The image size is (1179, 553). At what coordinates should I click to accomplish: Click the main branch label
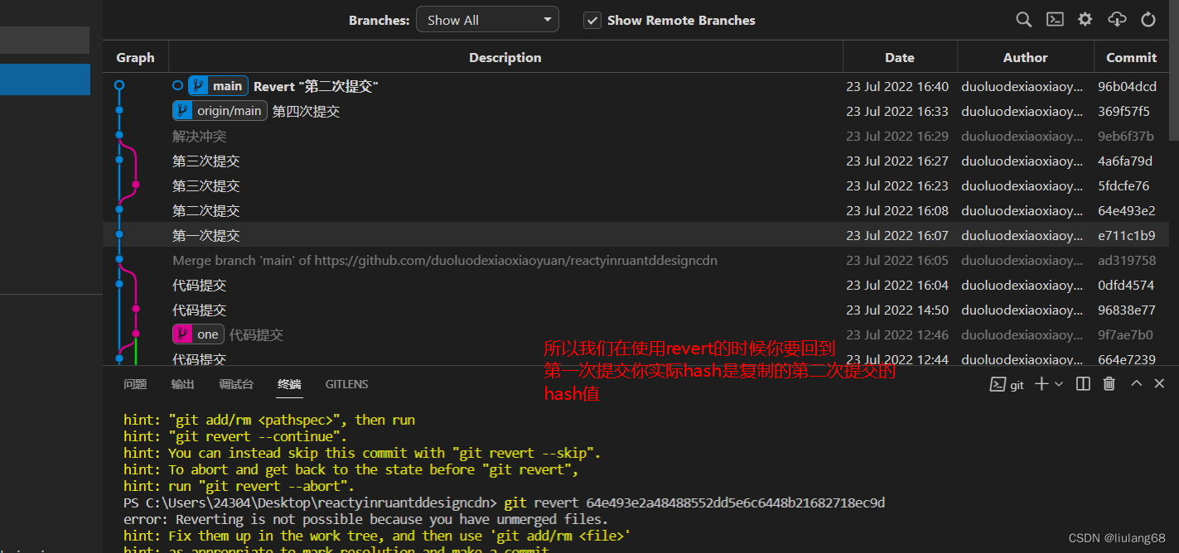[217, 85]
